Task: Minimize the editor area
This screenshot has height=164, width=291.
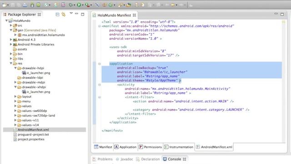Action: (x=276, y=14)
